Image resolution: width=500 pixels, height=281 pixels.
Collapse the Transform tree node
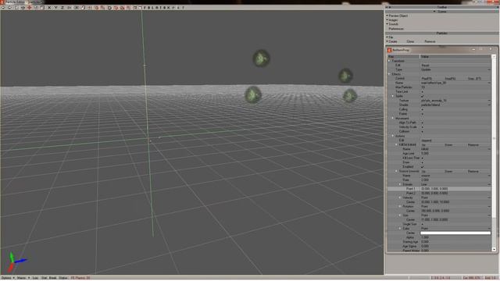click(389, 61)
